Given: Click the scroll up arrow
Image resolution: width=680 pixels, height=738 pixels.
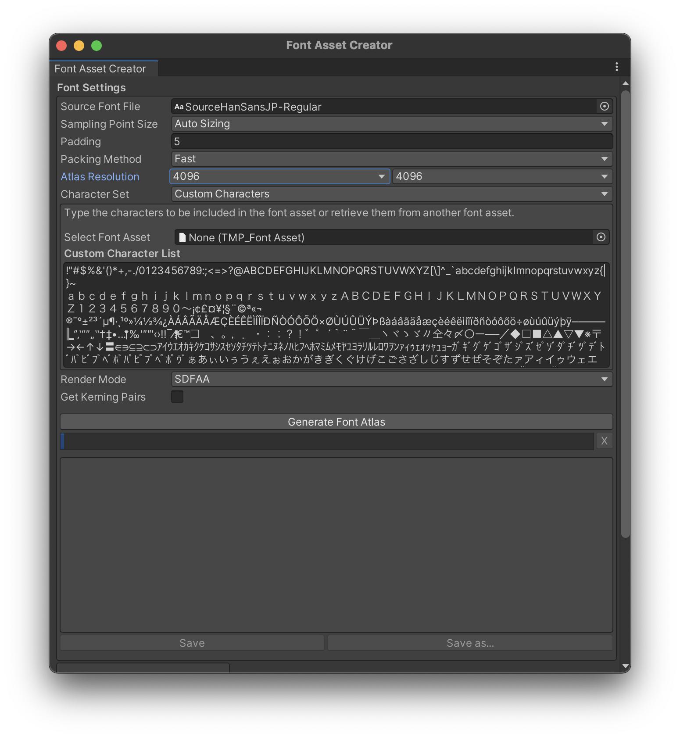Looking at the screenshot, I should point(625,83).
